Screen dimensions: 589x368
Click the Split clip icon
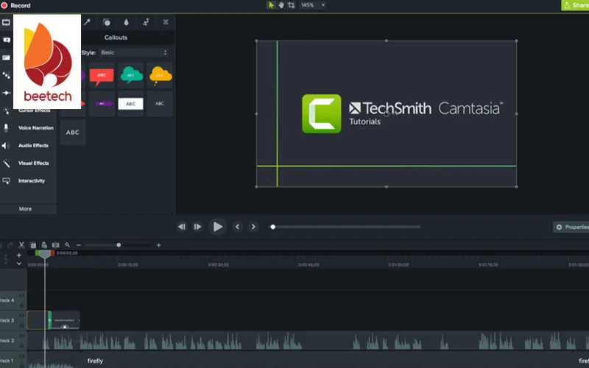(55, 245)
